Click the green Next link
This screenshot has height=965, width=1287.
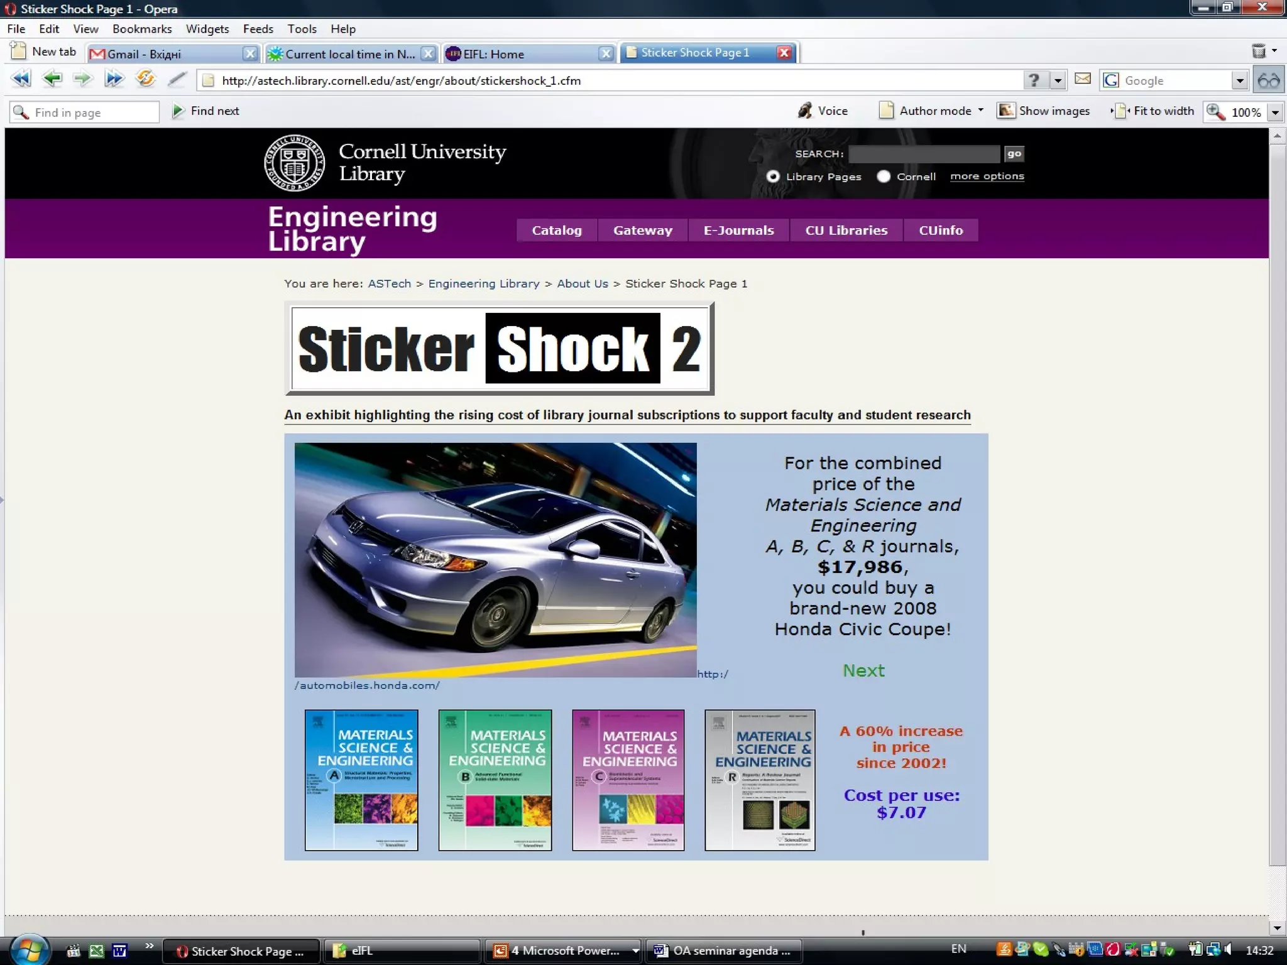point(863,670)
